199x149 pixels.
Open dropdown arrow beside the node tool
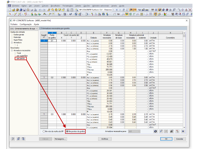pyautogui.click(x=13, y=14)
